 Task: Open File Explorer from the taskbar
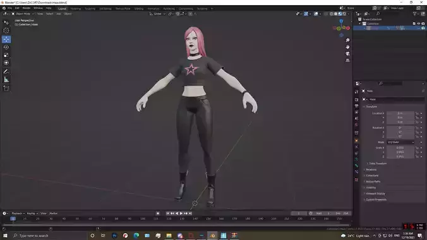coord(169,236)
